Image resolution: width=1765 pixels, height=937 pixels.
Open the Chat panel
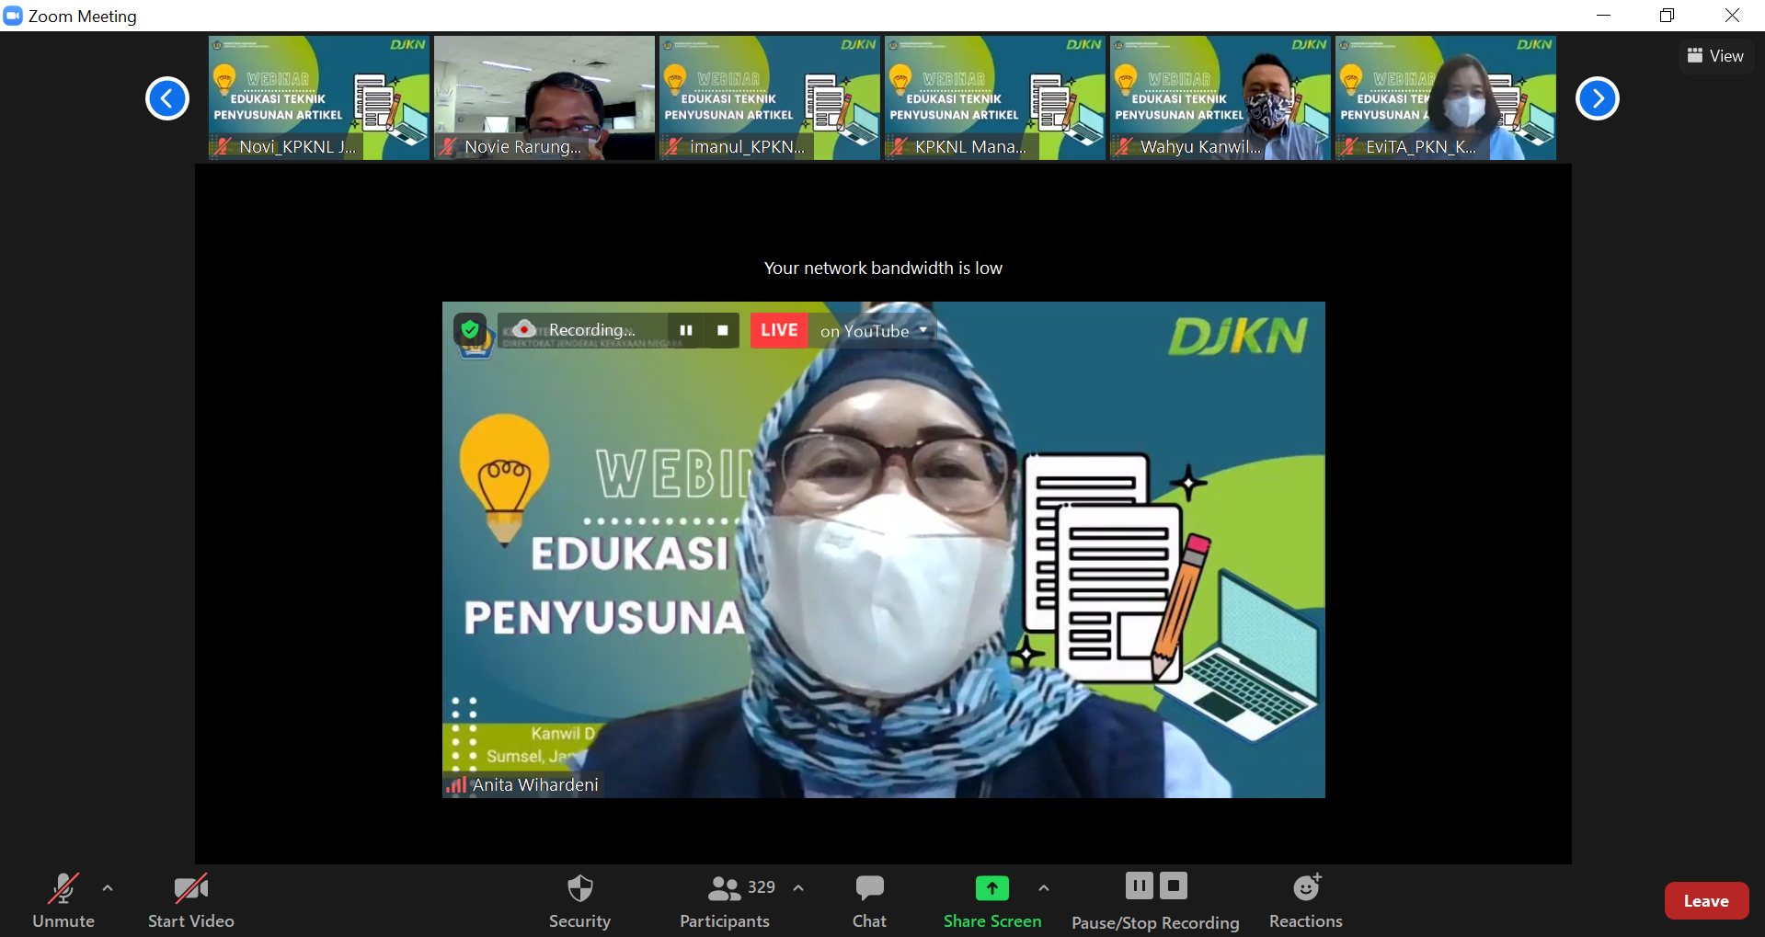pyautogui.click(x=868, y=900)
